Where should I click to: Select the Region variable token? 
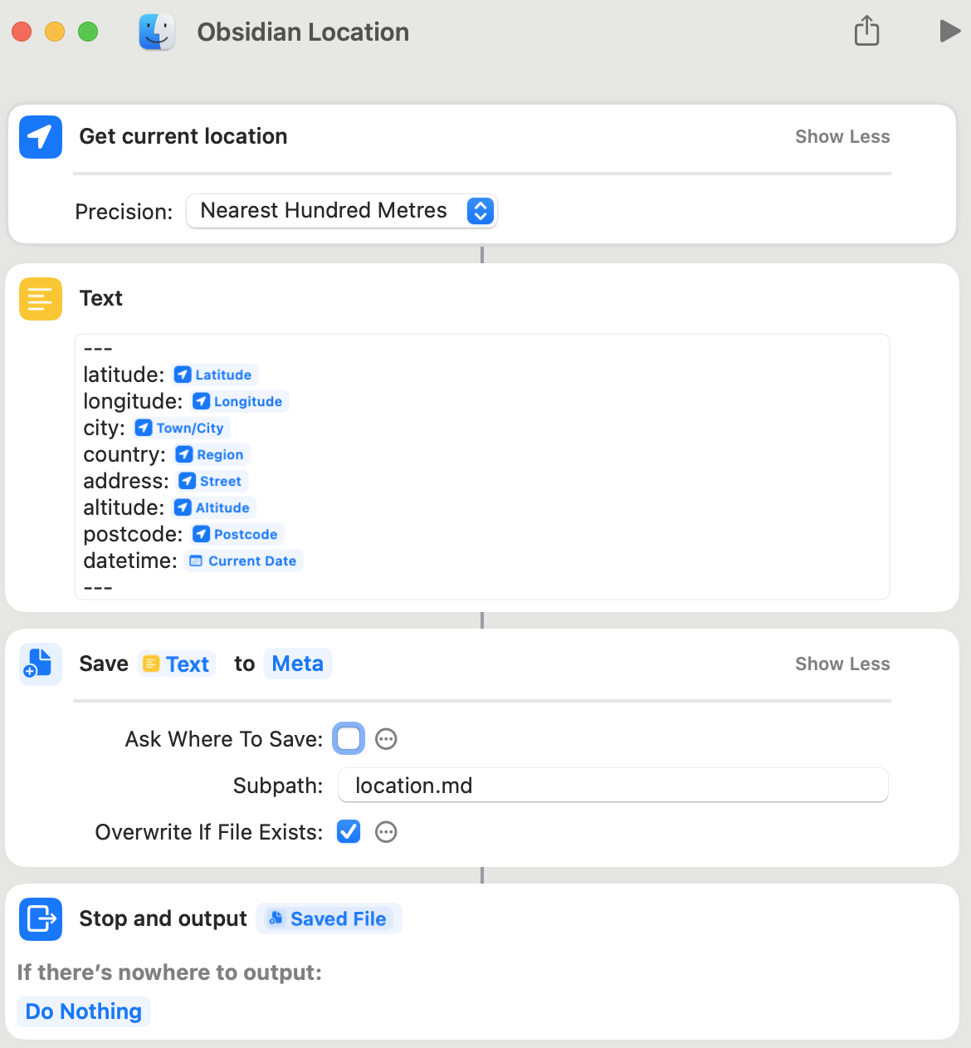pos(211,454)
